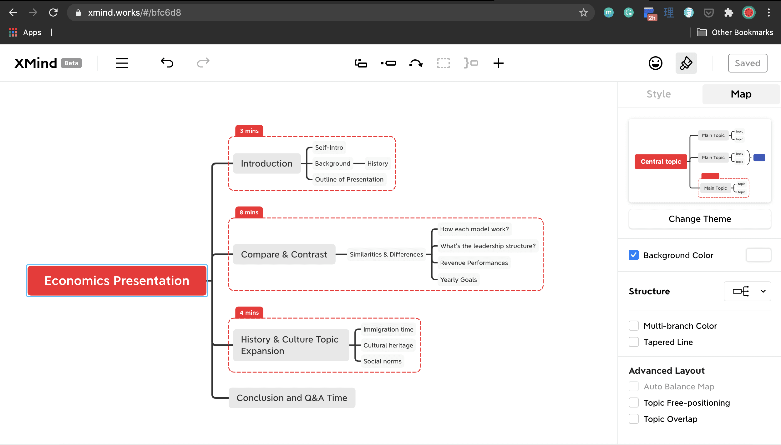Undo the last action
Screen dimensions: 781x445
(x=167, y=63)
